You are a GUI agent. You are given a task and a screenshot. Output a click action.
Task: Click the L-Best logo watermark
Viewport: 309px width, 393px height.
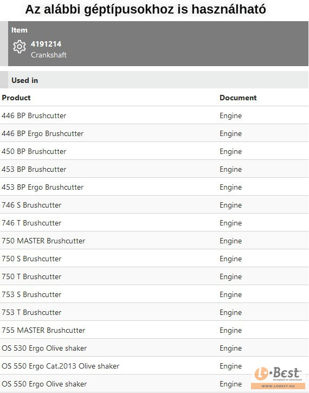pyautogui.click(x=278, y=377)
